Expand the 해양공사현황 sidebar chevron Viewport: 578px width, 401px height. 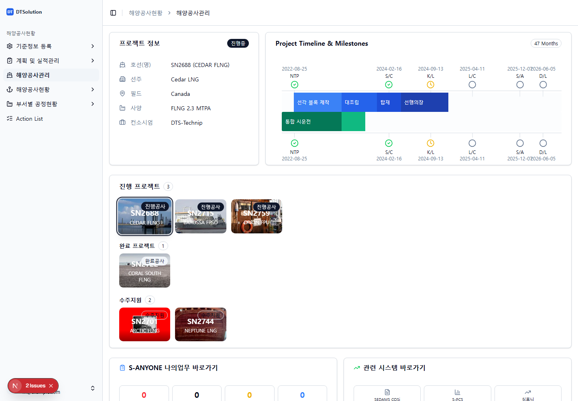[x=93, y=89]
